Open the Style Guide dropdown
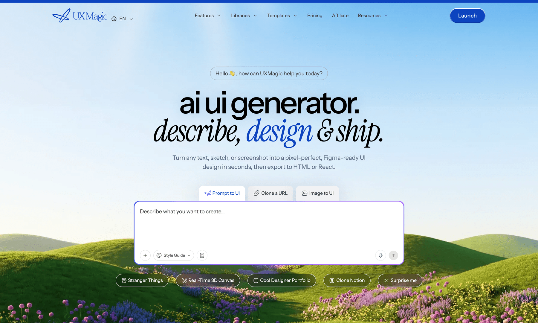This screenshot has height=323, width=538. tap(174, 255)
